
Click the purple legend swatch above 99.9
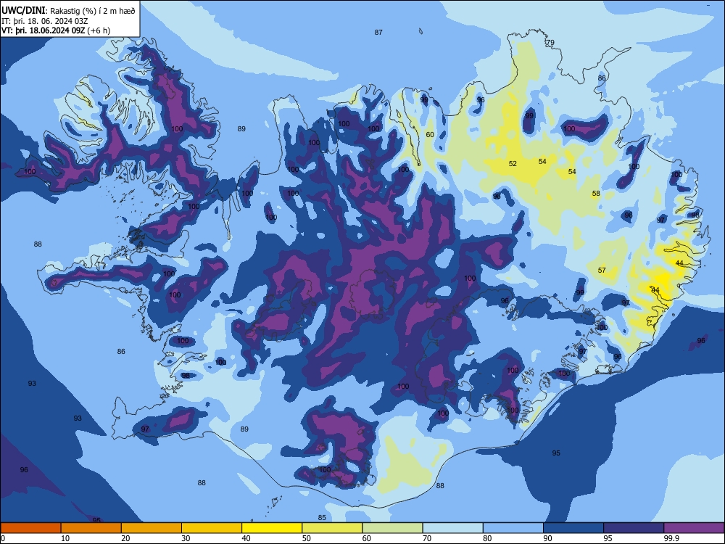point(694,528)
